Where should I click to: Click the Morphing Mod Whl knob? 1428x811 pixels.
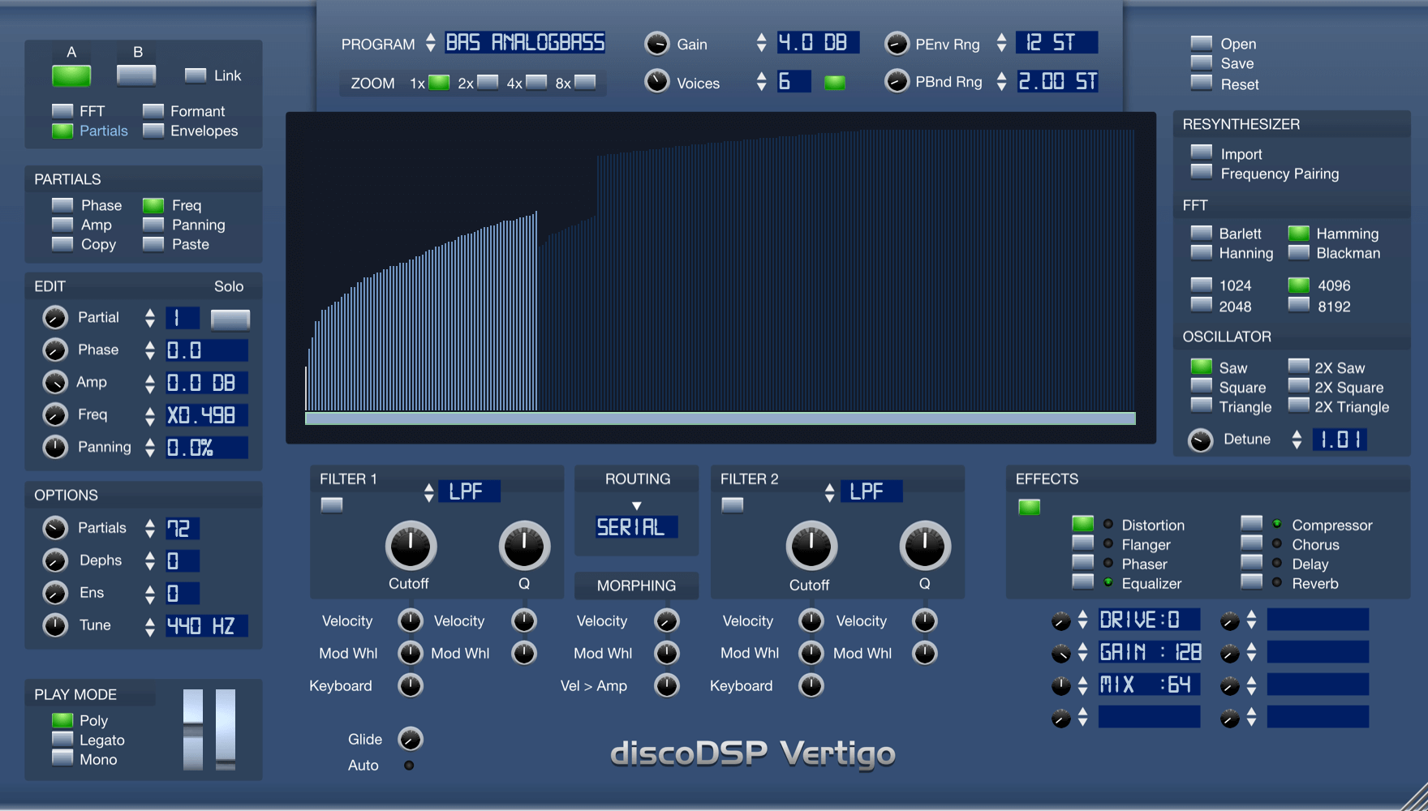[x=666, y=654]
